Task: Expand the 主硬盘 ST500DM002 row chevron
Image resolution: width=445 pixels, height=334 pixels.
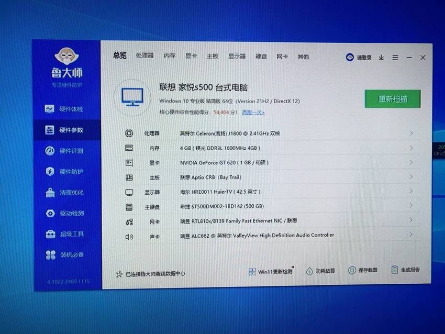Action: (411, 205)
